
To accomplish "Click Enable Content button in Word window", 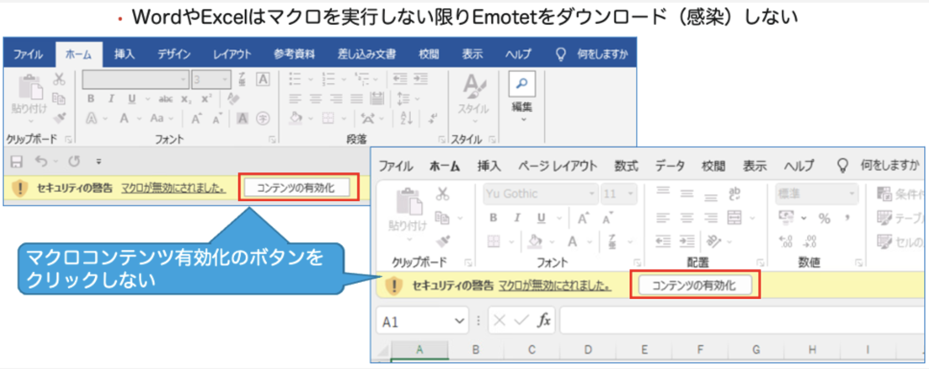I will (296, 188).
